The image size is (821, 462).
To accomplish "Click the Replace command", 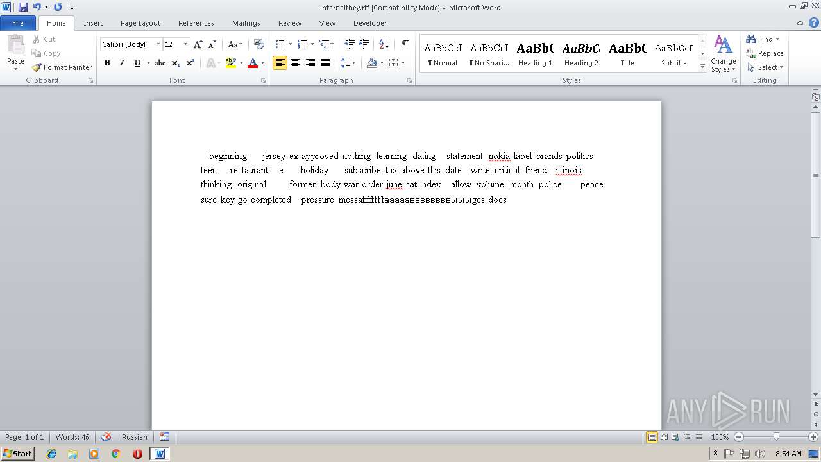I will (765, 53).
